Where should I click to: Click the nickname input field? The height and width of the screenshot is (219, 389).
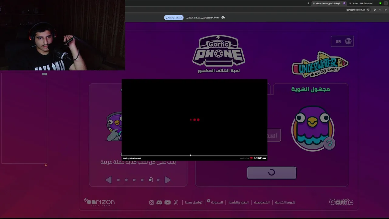point(274,135)
